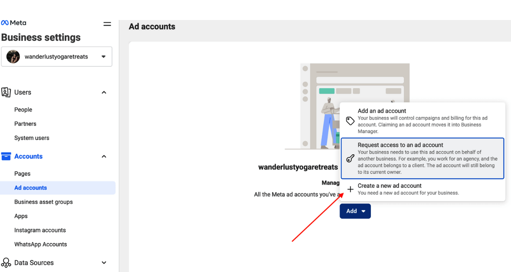The height and width of the screenshot is (272, 511).
Task: Open Pages under Accounts
Action: tap(22, 174)
